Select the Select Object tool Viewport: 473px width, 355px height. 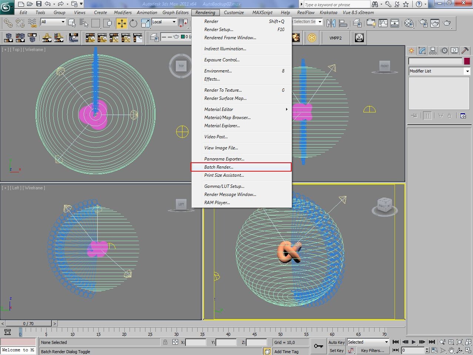(x=72, y=23)
